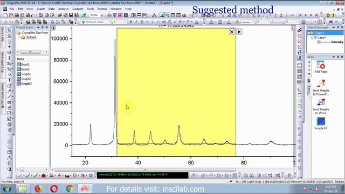Open the font size dropdown
This screenshot has width=345, height=194.
(x=126, y=22)
